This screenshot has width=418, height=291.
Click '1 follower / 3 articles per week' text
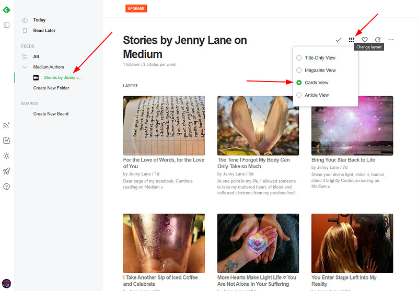[x=149, y=64]
